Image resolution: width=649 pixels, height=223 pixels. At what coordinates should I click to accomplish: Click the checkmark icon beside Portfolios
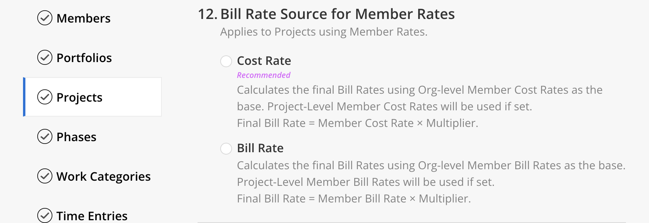(x=45, y=57)
